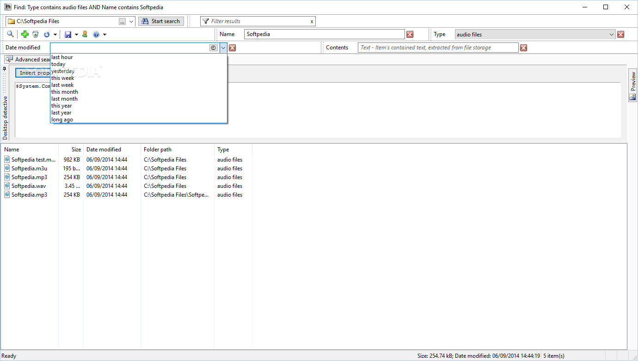Click the magnifier search icon in toolbar
The height and width of the screenshot is (361, 638).
(x=10, y=34)
